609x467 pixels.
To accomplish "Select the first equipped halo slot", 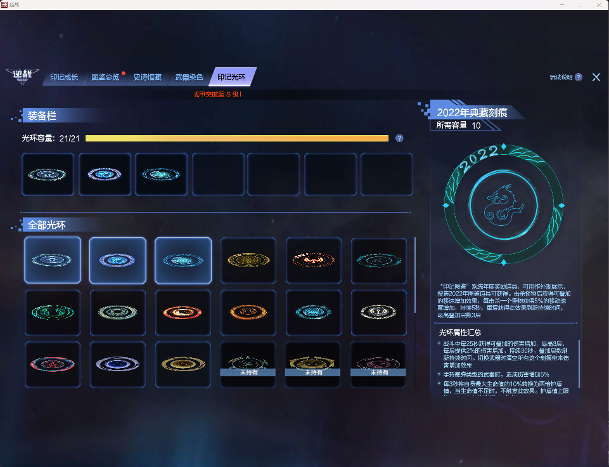I will coord(48,174).
